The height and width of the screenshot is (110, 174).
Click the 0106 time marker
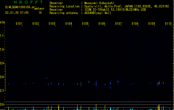(102, 24)
